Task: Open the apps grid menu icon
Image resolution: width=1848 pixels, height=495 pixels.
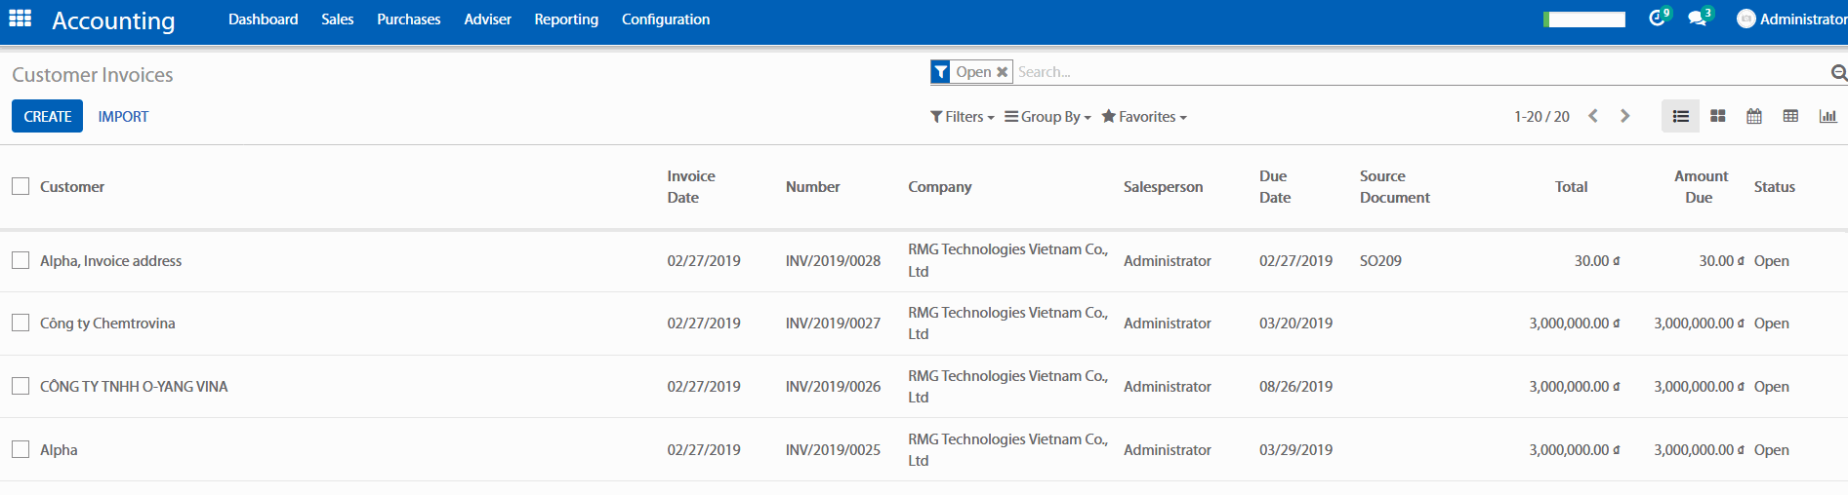Action: [x=20, y=19]
